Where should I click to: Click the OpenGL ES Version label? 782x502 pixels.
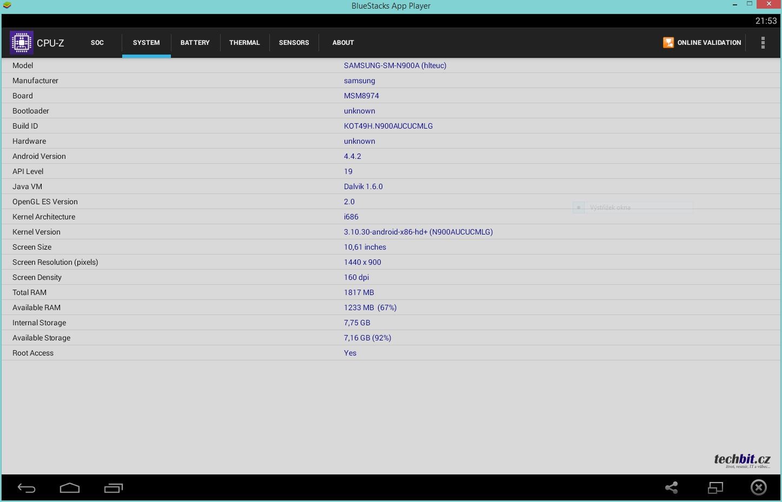point(45,202)
